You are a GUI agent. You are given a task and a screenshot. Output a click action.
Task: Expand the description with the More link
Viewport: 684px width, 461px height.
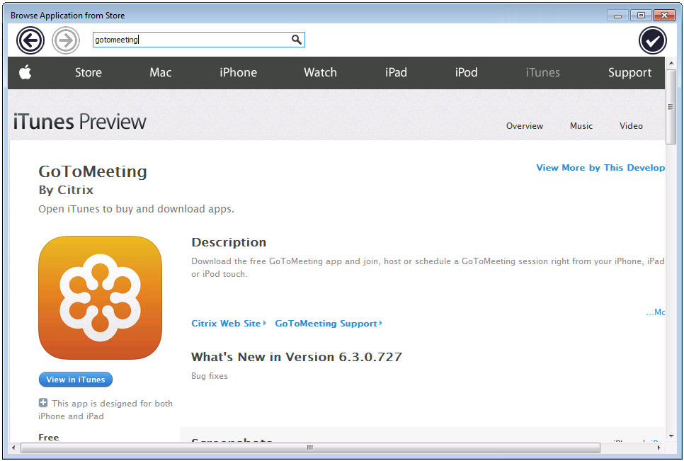coord(655,312)
